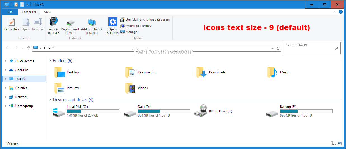The width and height of the screenshot is (346, 149).
Task: Expand Network tree node
Action: 5,97
